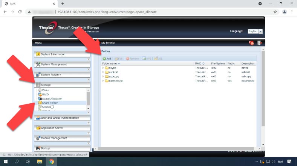Click the System Network computers icon
This screenshot has height=166, width=297.
38,74
